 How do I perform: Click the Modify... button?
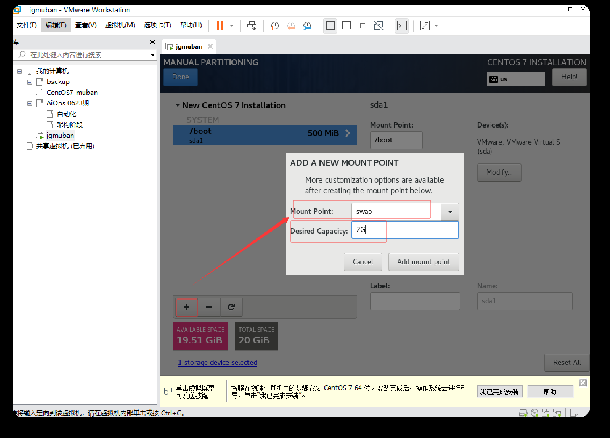pyautogui.click(x=499, y=172)
